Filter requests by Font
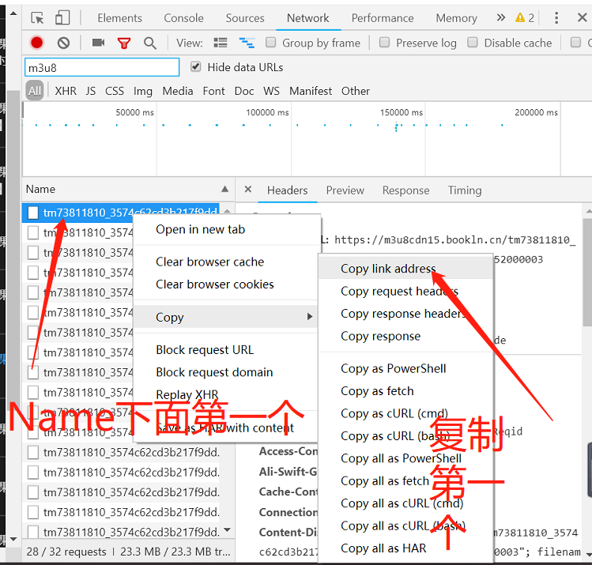This screenshot has height=565, width=592. [x=213, y=91]
